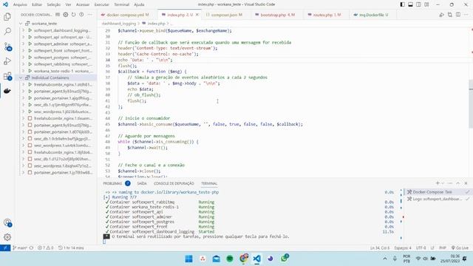Screen dimensions: 473x266
Task: Click the editor vertical scrollbar thumb
Action: click(471, 103)
